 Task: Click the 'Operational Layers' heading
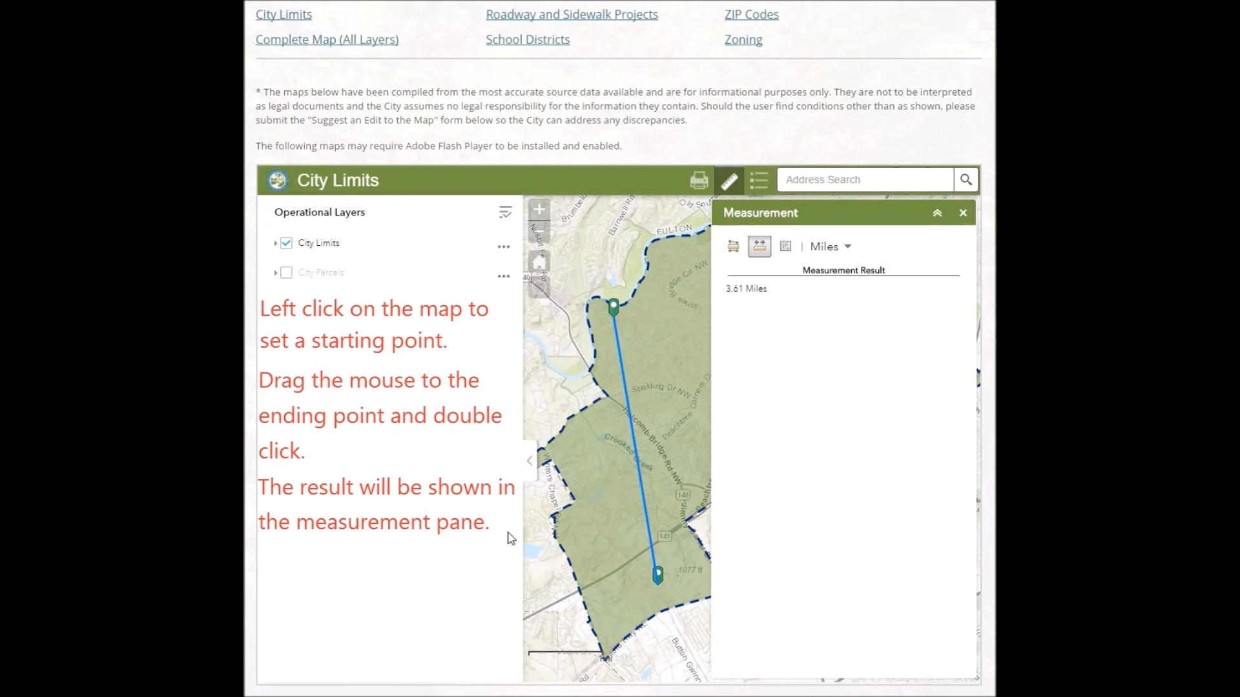point(320,212)
